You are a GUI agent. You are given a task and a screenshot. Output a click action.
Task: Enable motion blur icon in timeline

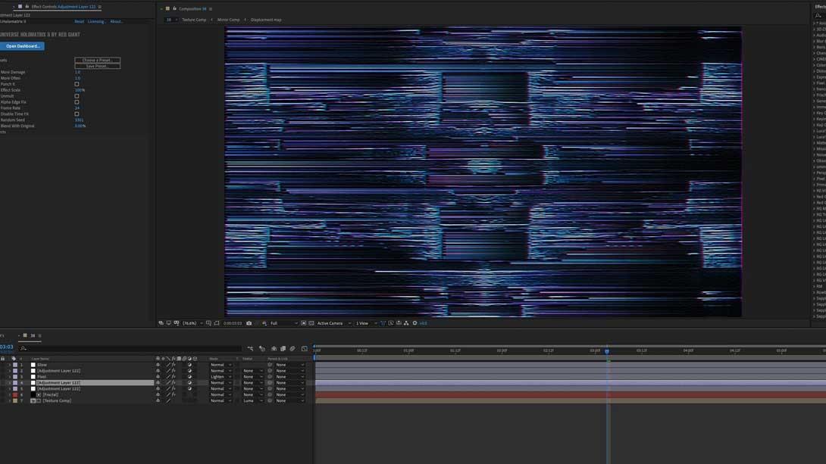(x=293, y=348)
